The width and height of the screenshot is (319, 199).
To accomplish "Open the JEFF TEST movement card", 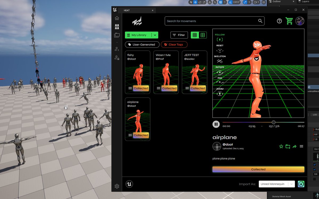I will [x=195, y=72].
